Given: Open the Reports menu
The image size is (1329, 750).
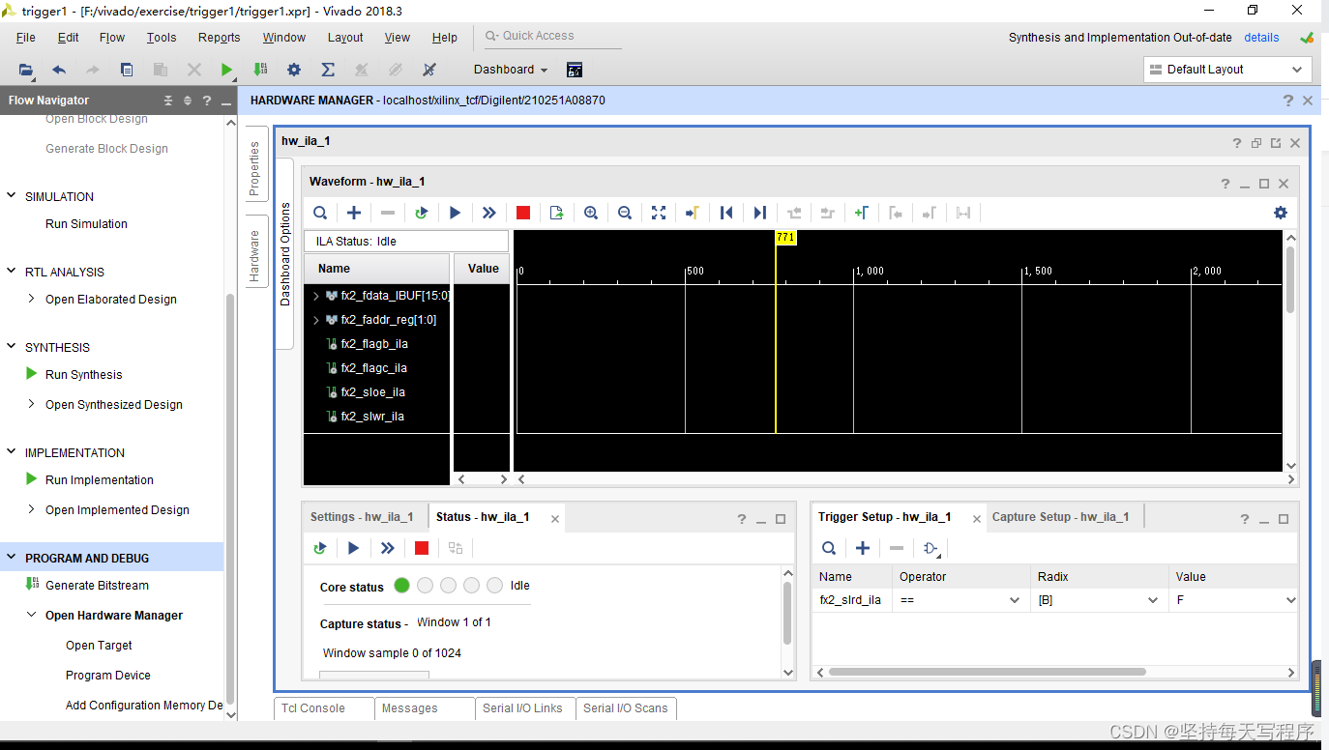Looking at the screenshot, I should point(220,38).
